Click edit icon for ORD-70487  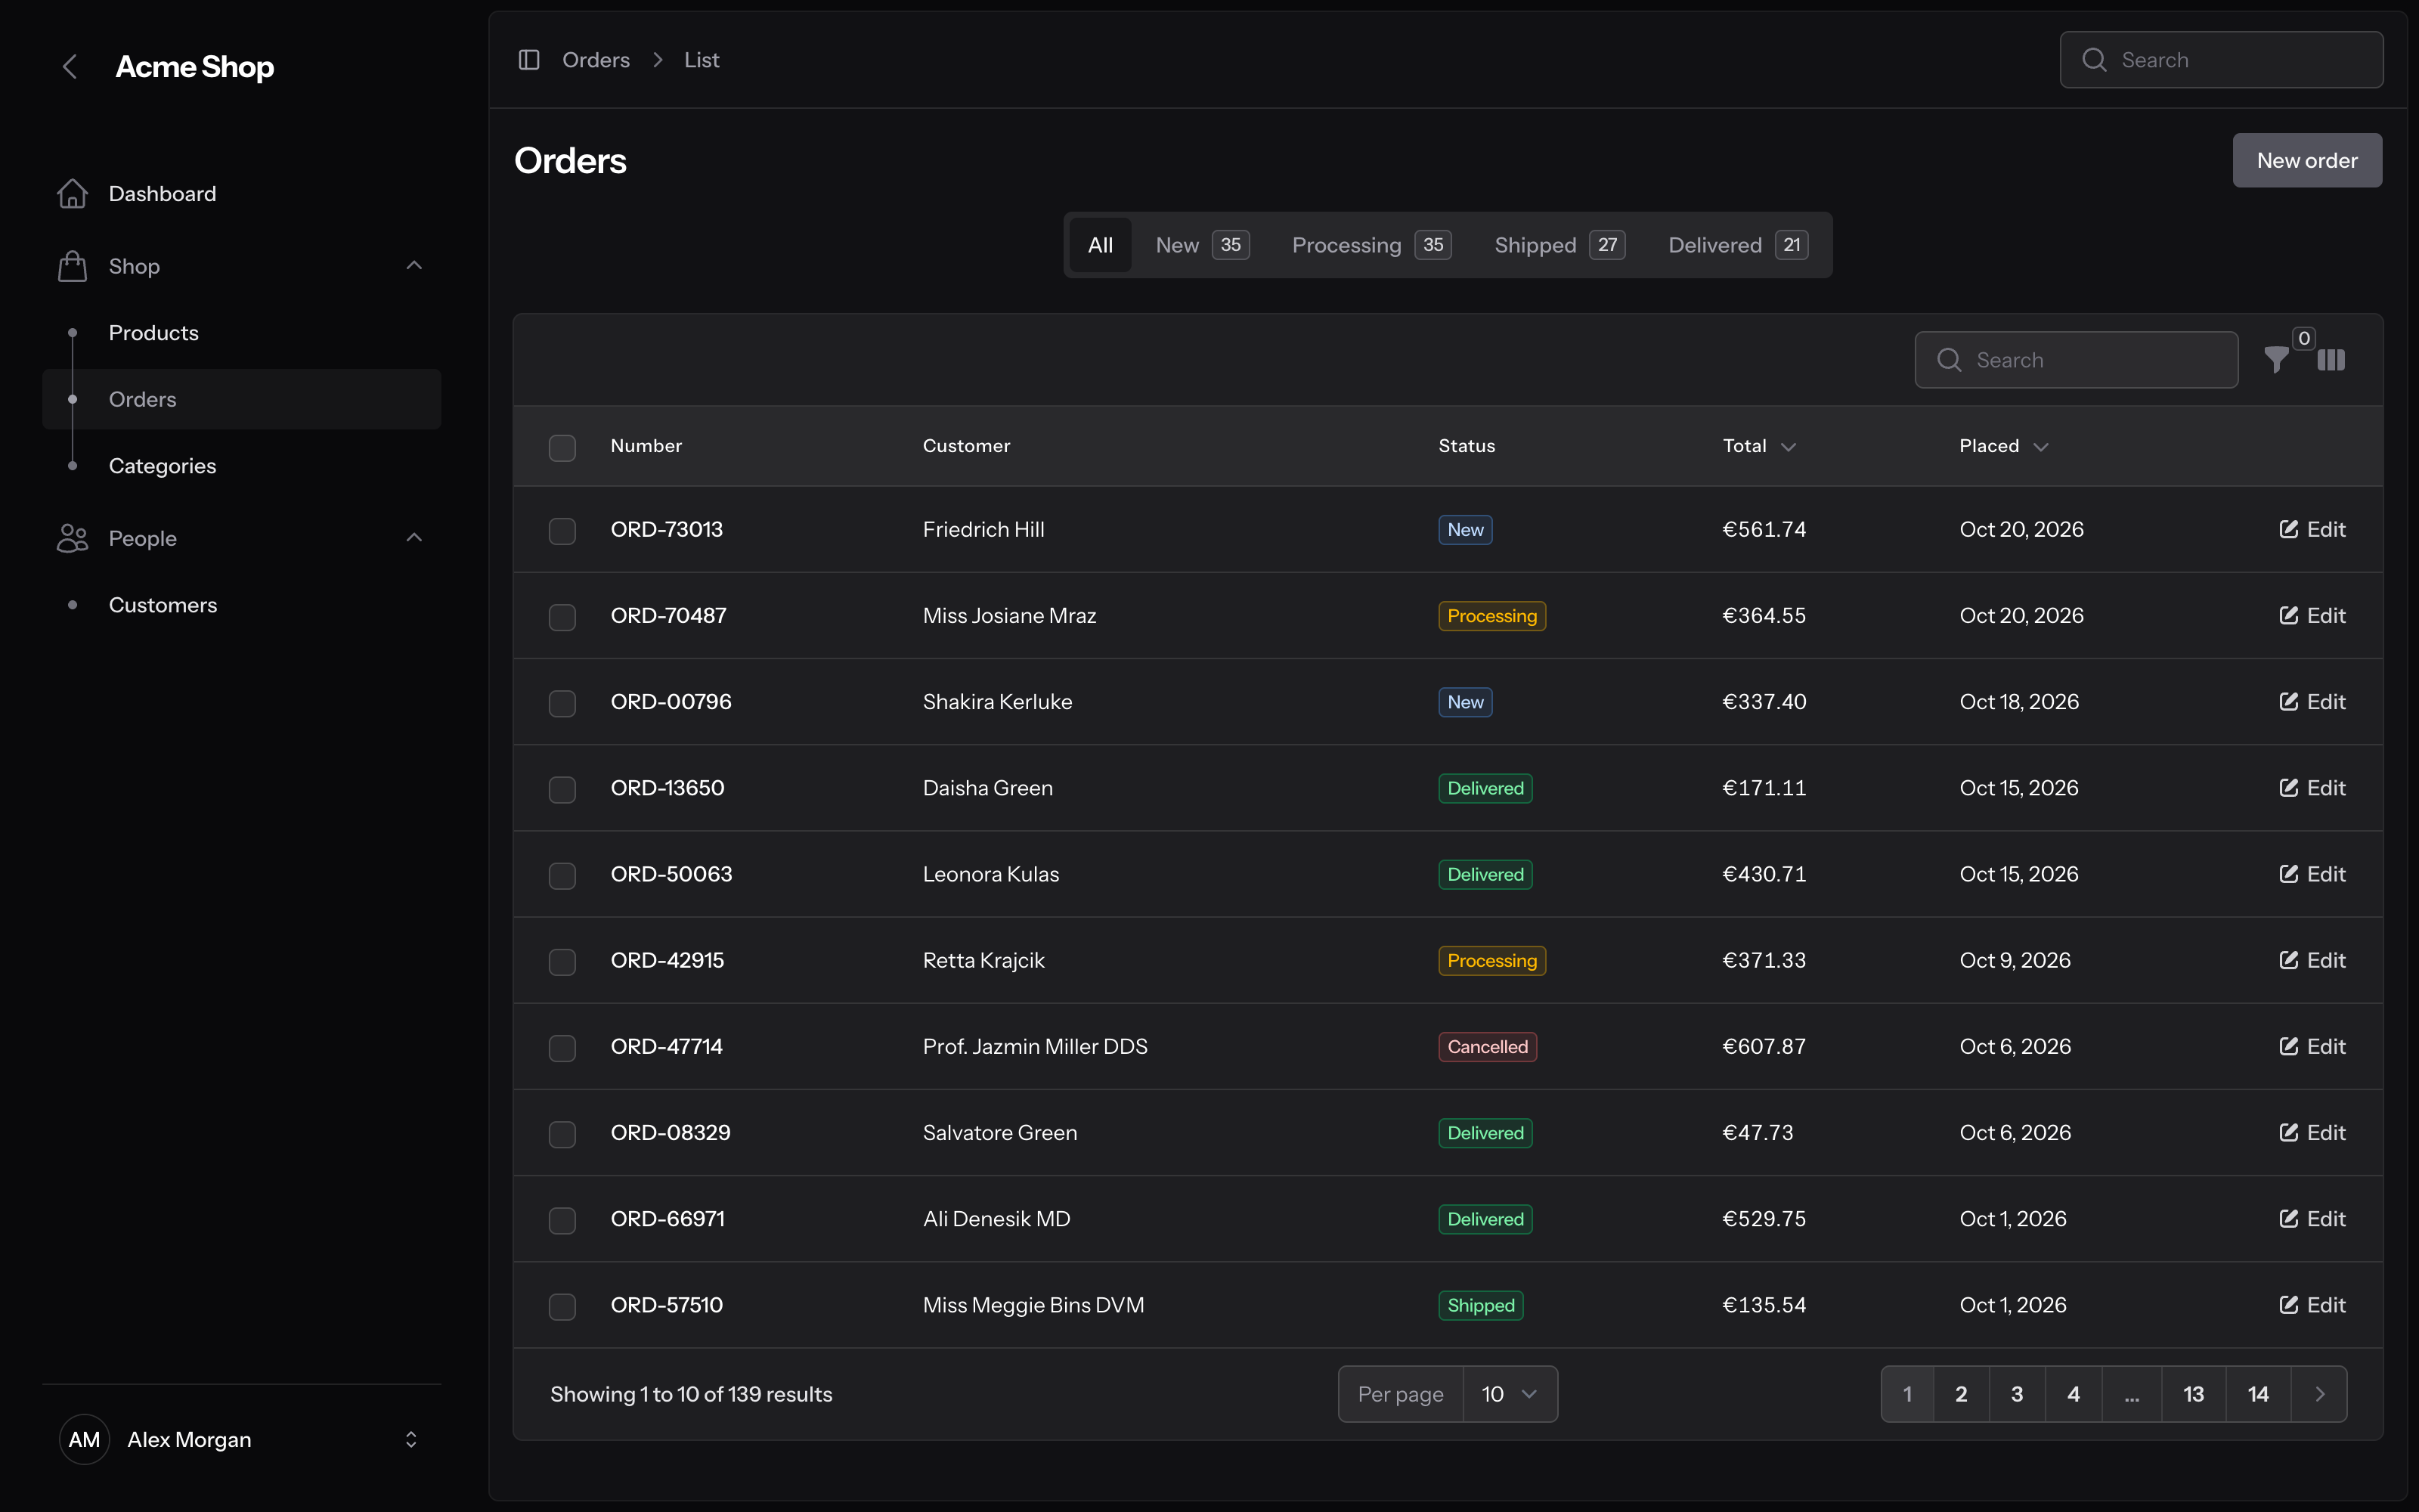tap(2289, 615)
